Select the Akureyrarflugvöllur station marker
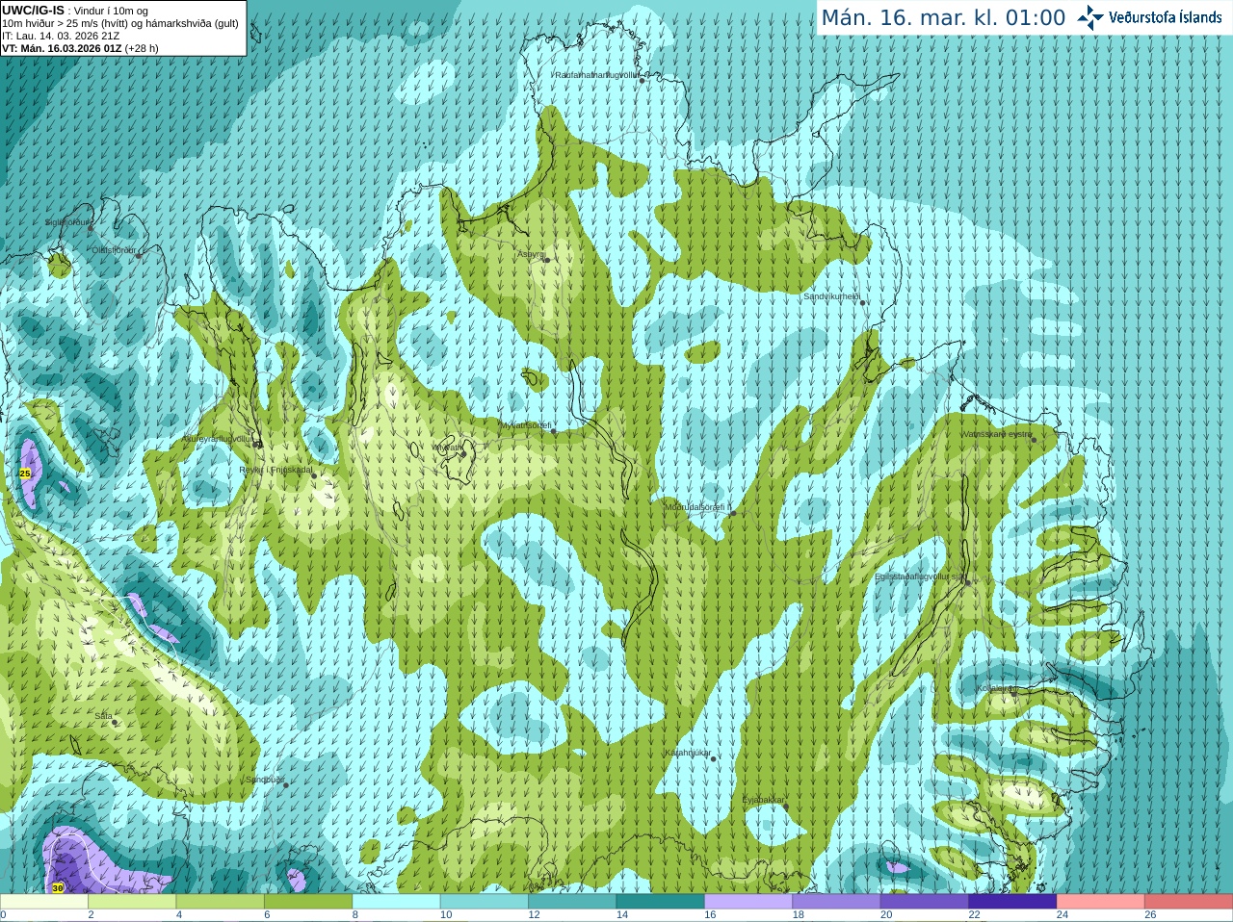The height and width of the screenshot is (922, 1233). coord(257,444)
